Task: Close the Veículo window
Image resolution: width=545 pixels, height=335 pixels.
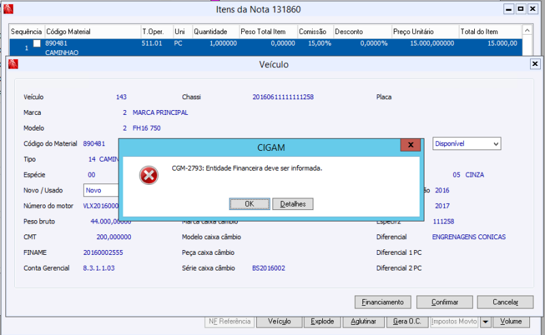Action: [535, 64]
